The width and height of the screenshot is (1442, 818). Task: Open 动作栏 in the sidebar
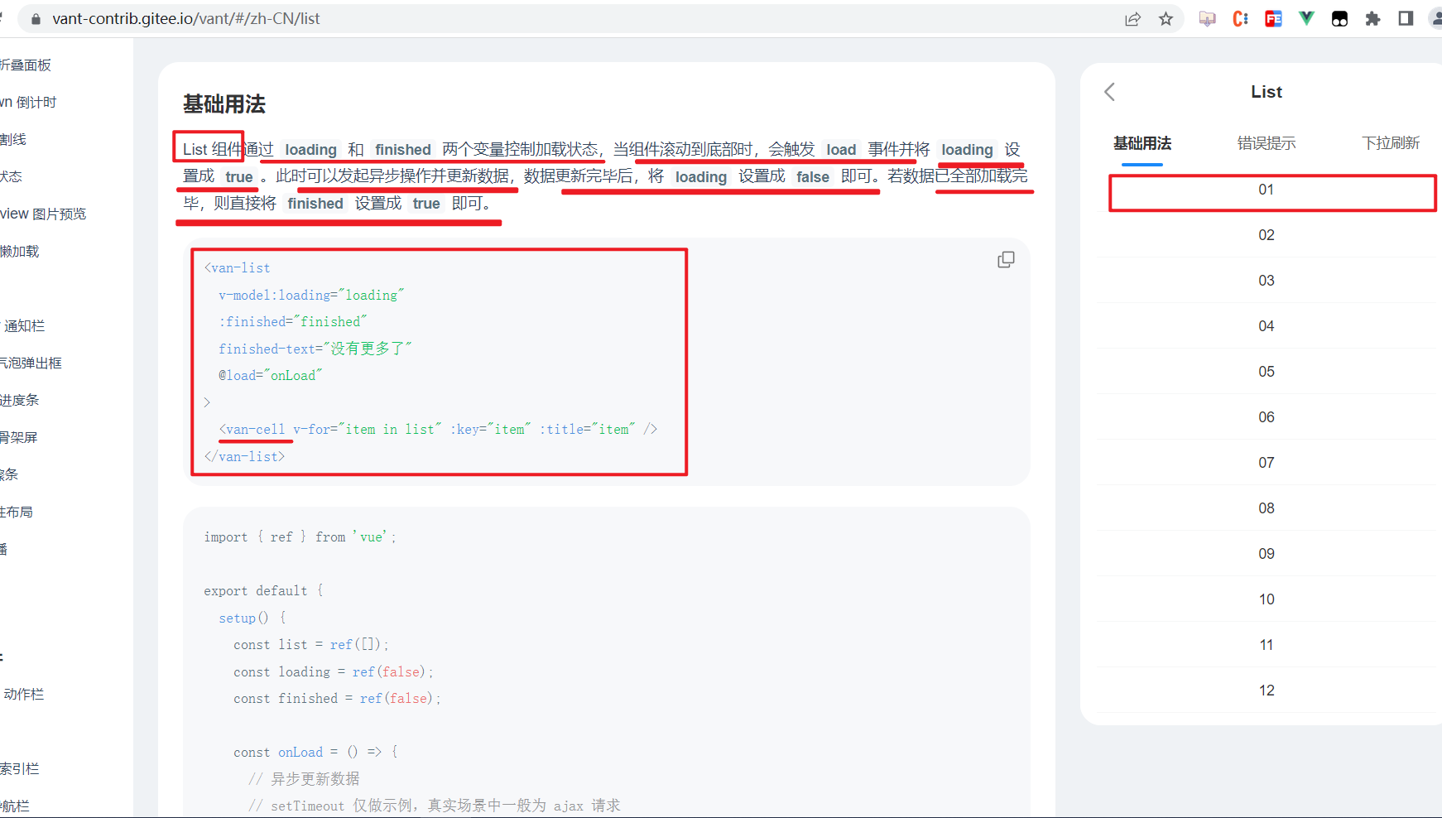coord(23,694)
